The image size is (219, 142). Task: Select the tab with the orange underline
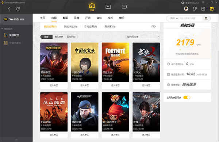54,18
